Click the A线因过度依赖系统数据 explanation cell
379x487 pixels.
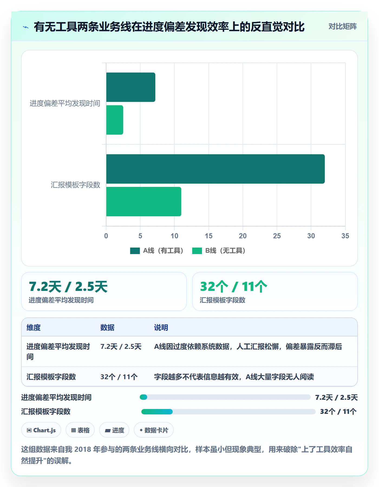point(248,347)
